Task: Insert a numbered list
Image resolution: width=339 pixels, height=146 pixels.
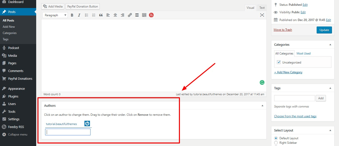Action: pyautogui.click(x=94, y=15)
